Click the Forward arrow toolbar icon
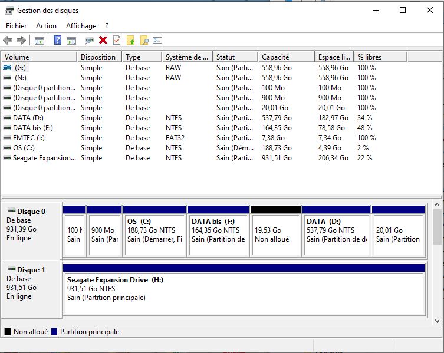The width and height of the screenshot is (444, 353). coord(21,41)
